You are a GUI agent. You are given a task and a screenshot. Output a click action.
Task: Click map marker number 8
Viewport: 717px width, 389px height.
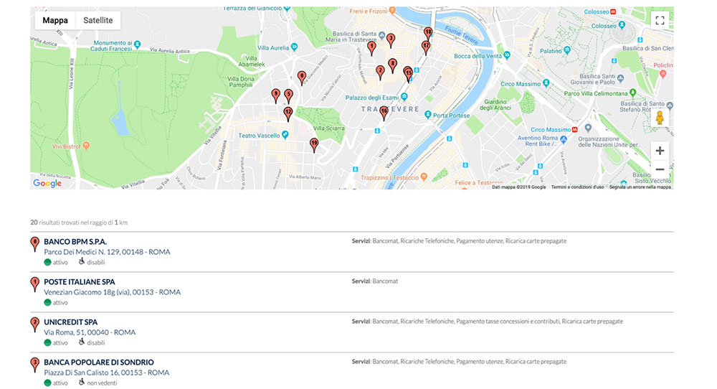point(392,65)
